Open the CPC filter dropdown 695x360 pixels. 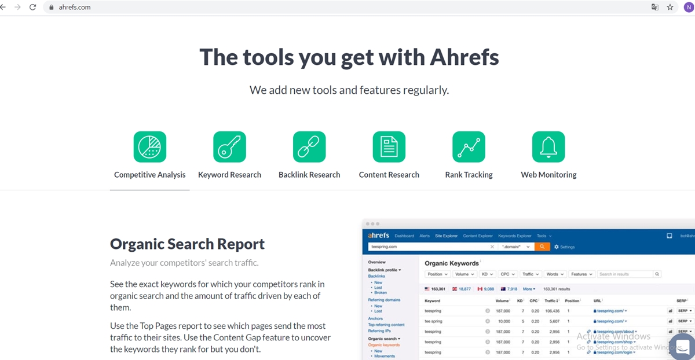508,274
